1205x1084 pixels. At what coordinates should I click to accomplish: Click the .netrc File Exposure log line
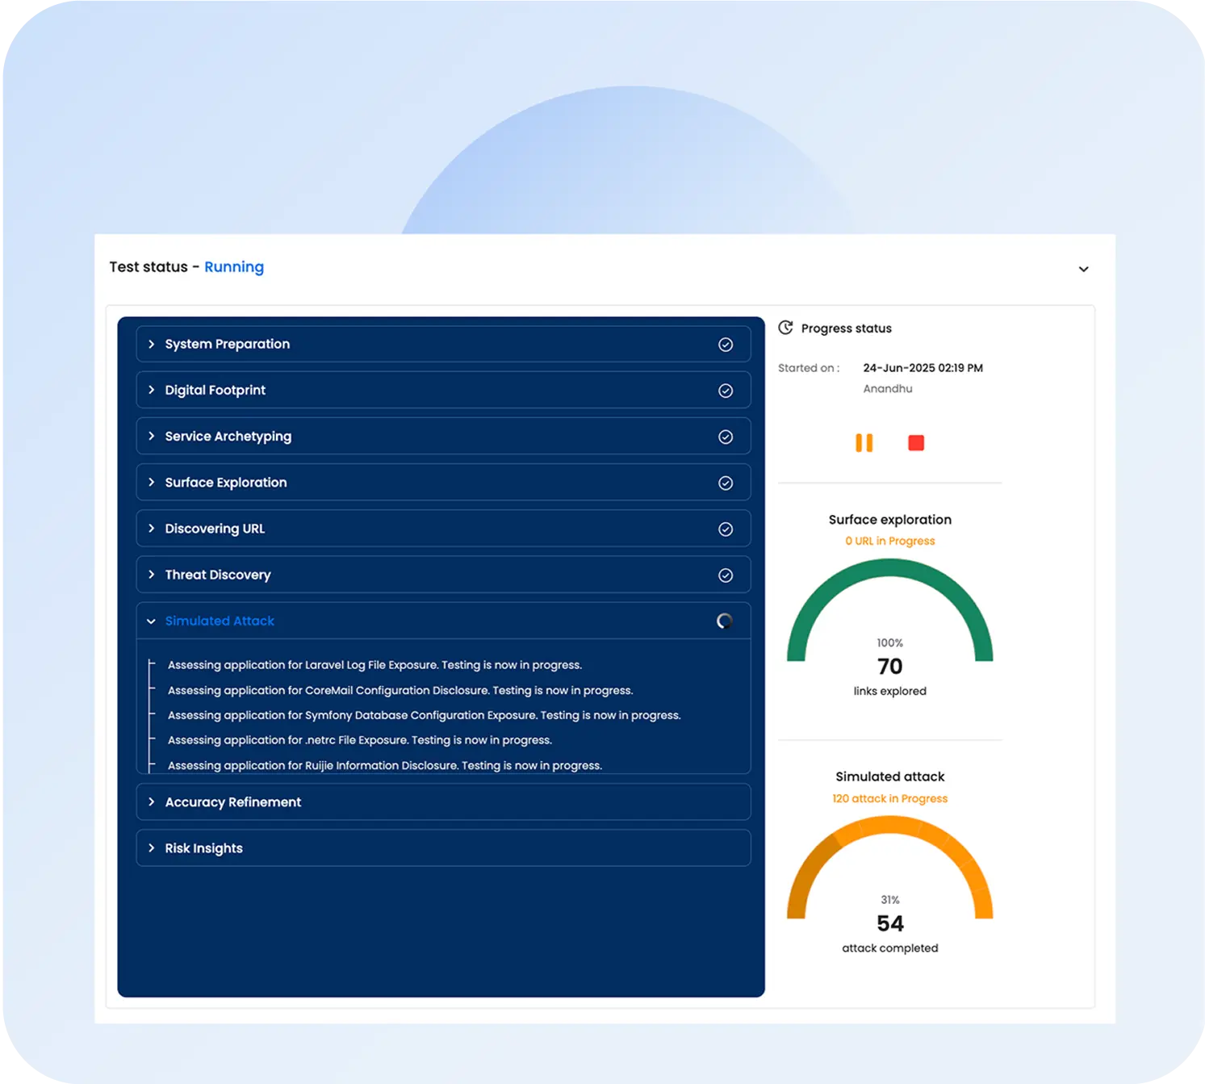click(360, 740)
